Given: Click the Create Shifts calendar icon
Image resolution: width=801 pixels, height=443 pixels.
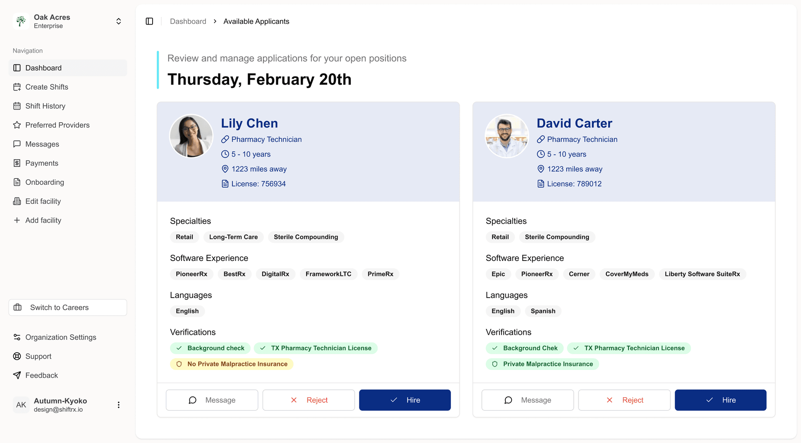Looking at the screenshot, I should pyautogui.click(x=17, y=87).
